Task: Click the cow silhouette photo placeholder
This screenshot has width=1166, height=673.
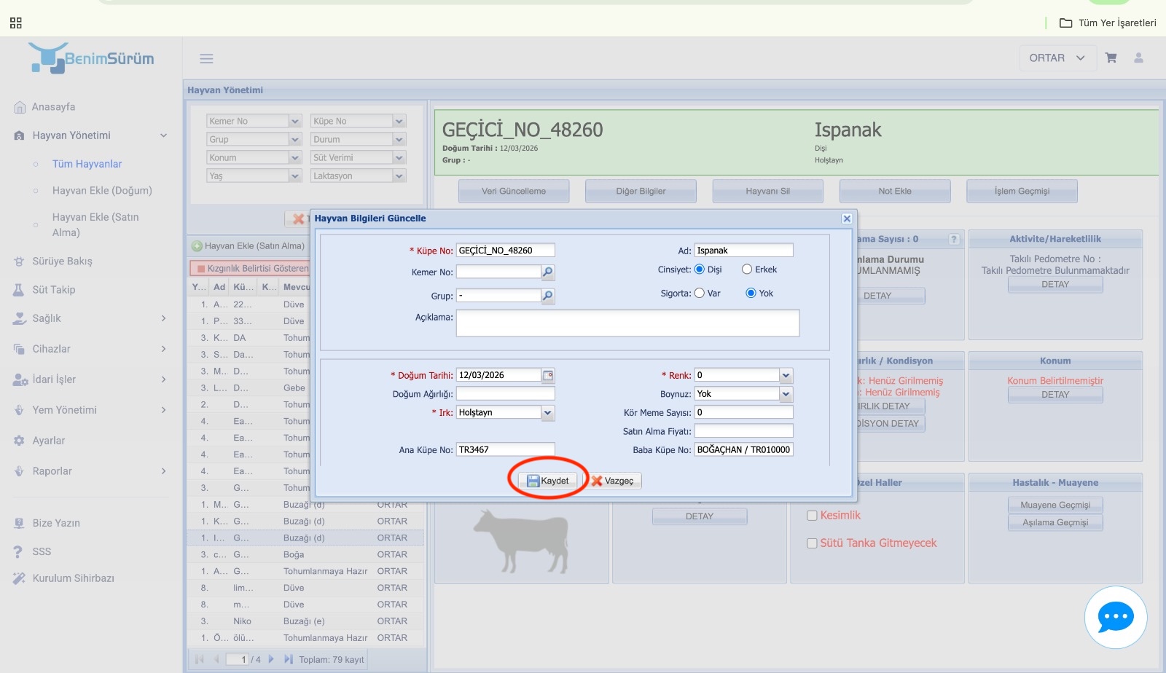Action: (x=521, y=540)
